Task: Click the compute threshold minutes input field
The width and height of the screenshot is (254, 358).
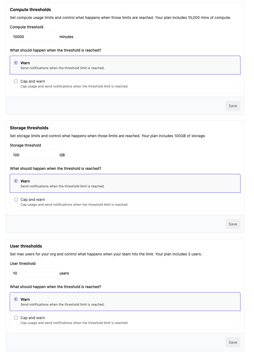Action: point(34,37)
